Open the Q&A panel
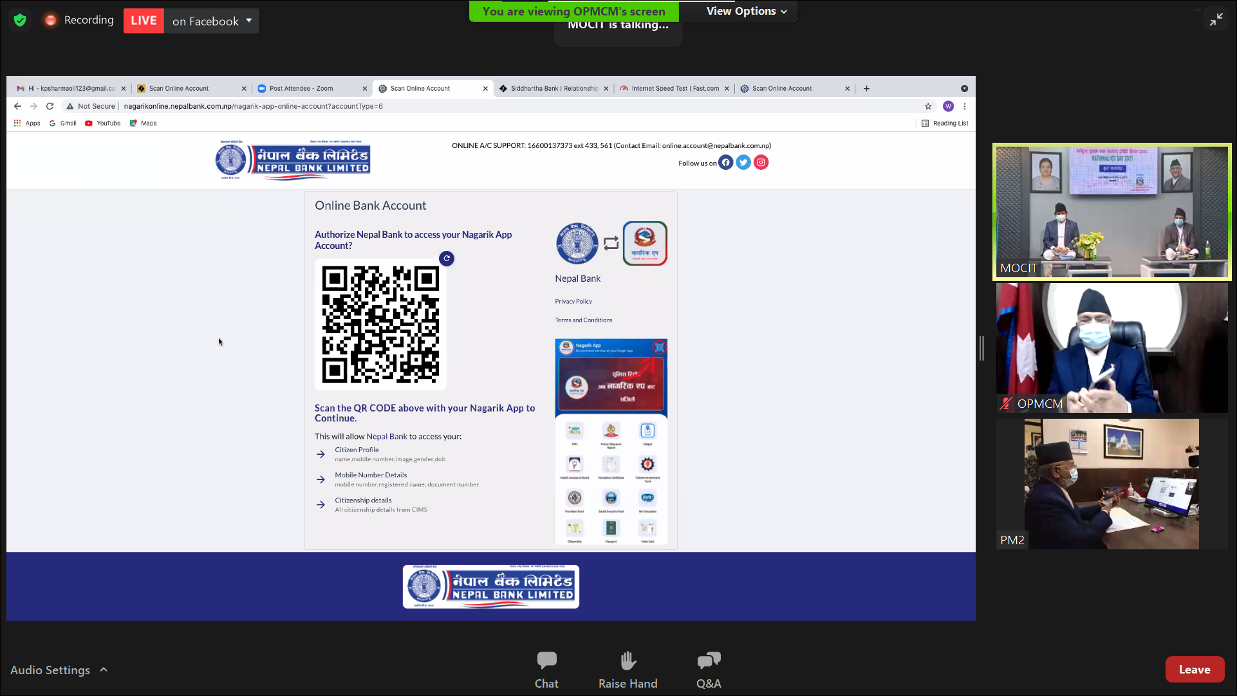1237x696 pixels. (709, 670)
